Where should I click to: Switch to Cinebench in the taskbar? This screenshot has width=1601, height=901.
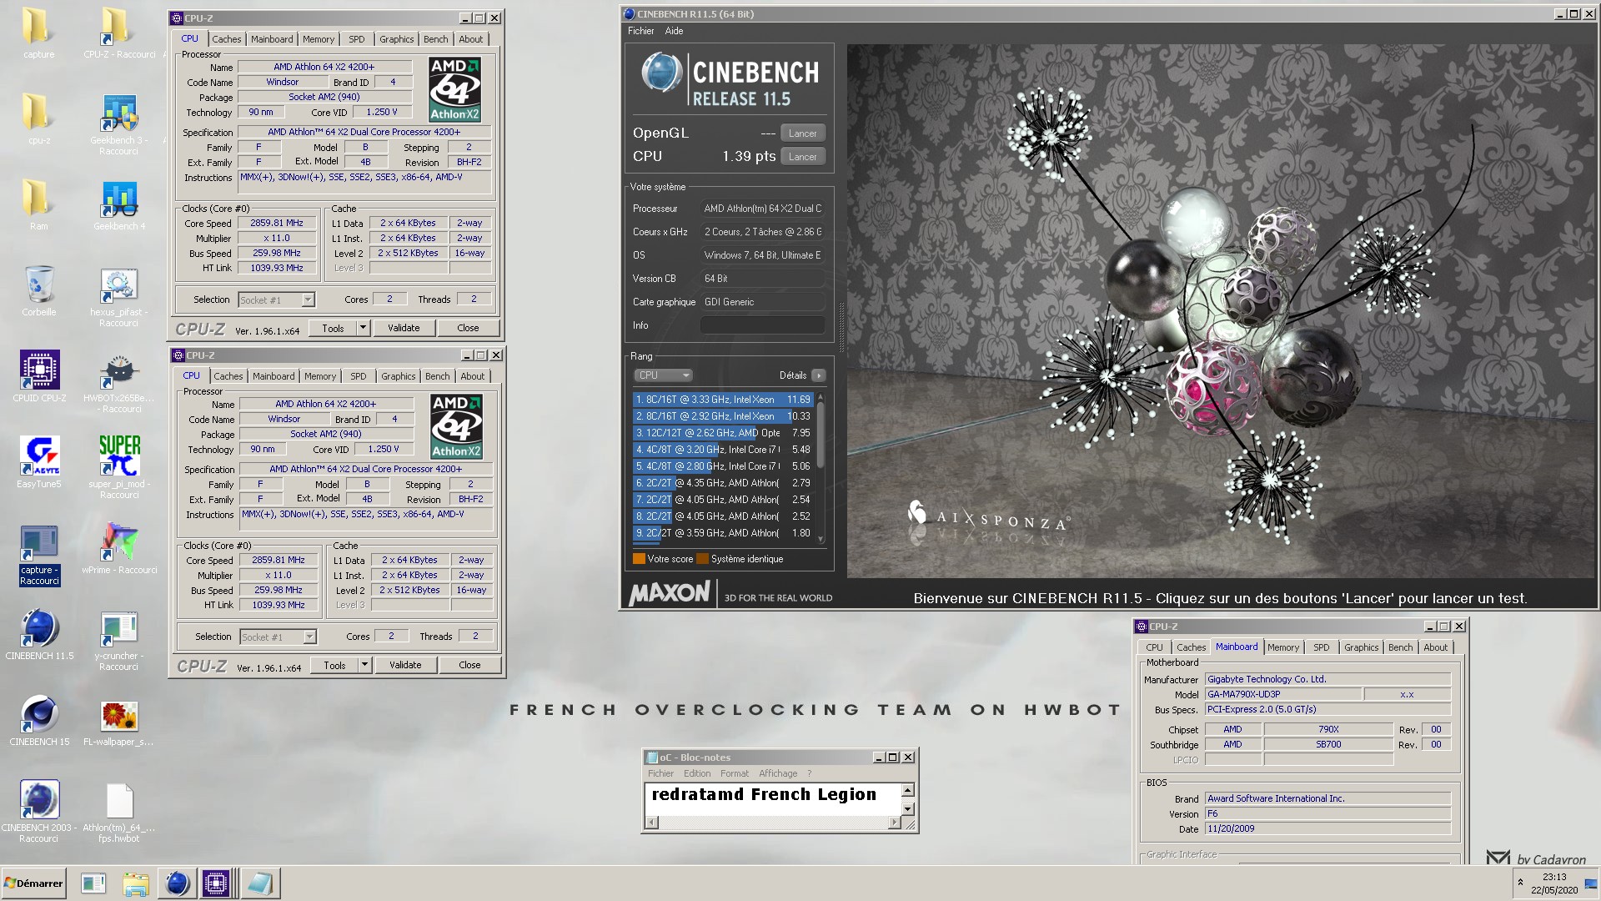click(177, 883)
